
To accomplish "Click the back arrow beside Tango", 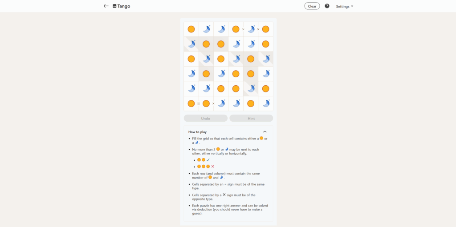I will pos(106,6).
